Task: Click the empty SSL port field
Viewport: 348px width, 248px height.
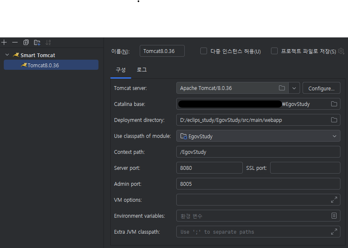Action: (305, 168)
